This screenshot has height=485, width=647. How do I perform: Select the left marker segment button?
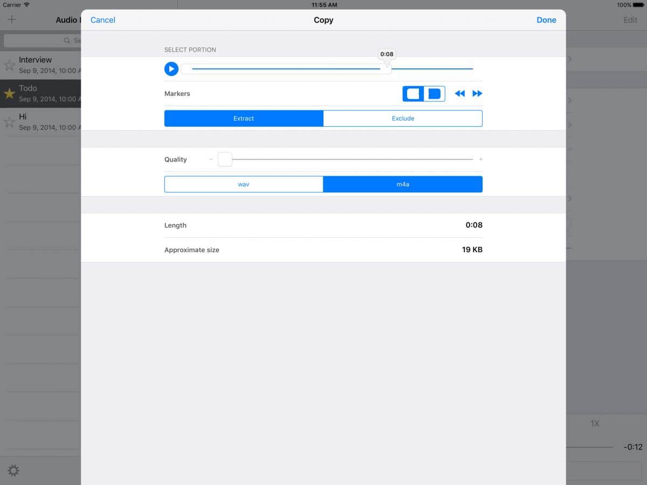tap(413, 94)
